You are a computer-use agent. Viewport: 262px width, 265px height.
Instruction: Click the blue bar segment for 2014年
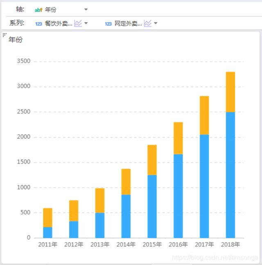coord(126,216)
